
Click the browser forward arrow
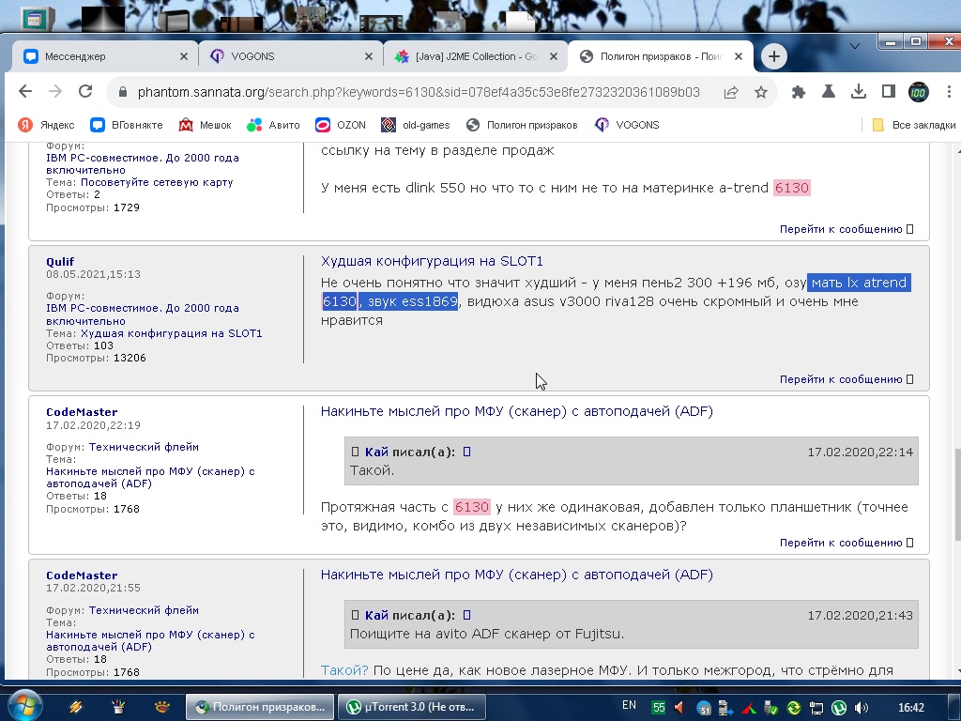click(x=55, y=92)
